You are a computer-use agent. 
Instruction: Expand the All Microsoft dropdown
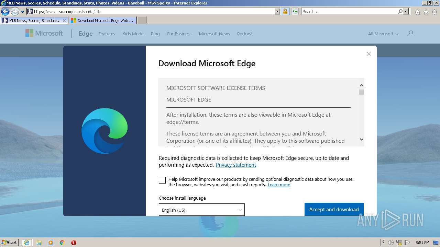tap(383, 34)
